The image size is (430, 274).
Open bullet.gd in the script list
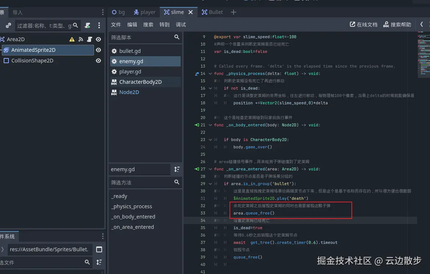tap(145, 51)
